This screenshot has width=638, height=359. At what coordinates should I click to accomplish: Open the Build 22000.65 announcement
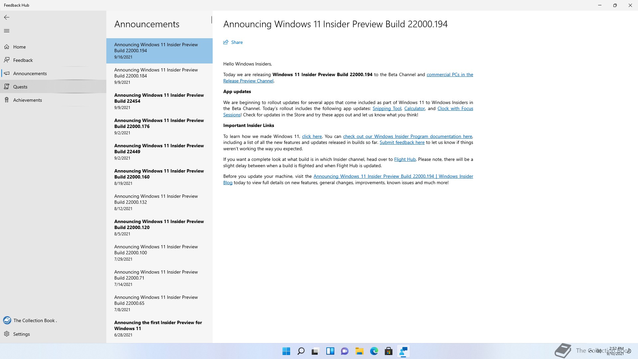click(x=159, y=303)
